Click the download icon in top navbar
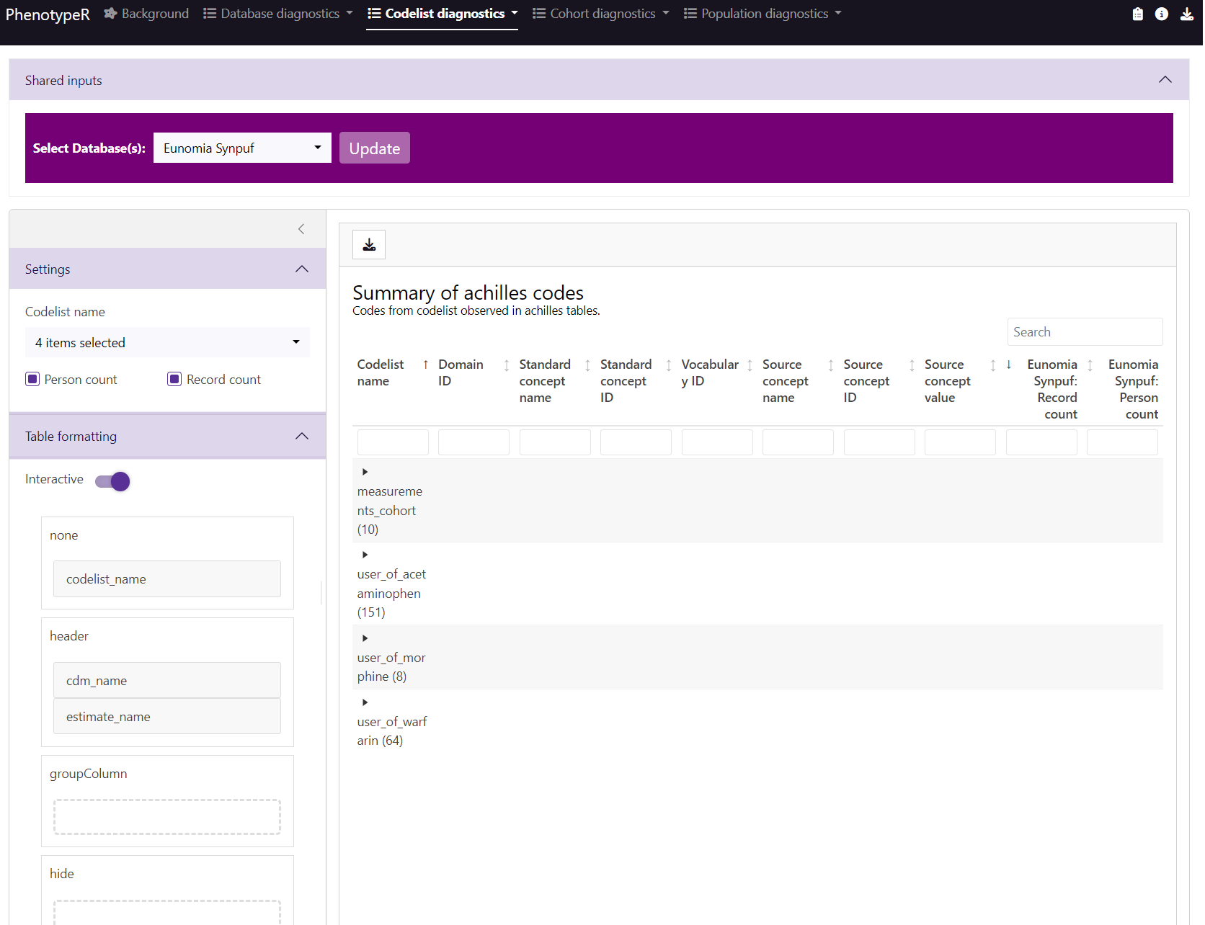This screenshot has width=1205, height=925. [x=1186, y=14]
